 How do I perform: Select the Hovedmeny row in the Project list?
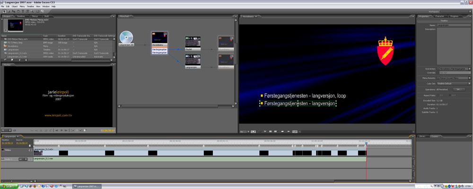click(57, 46)
